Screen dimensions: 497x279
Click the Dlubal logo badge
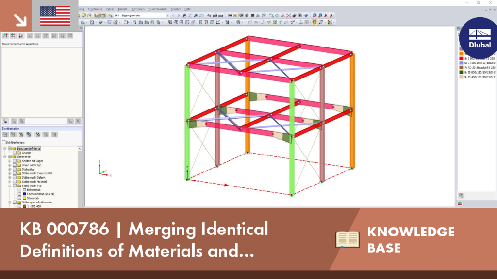pyautogui.click(x=479, y=38)
